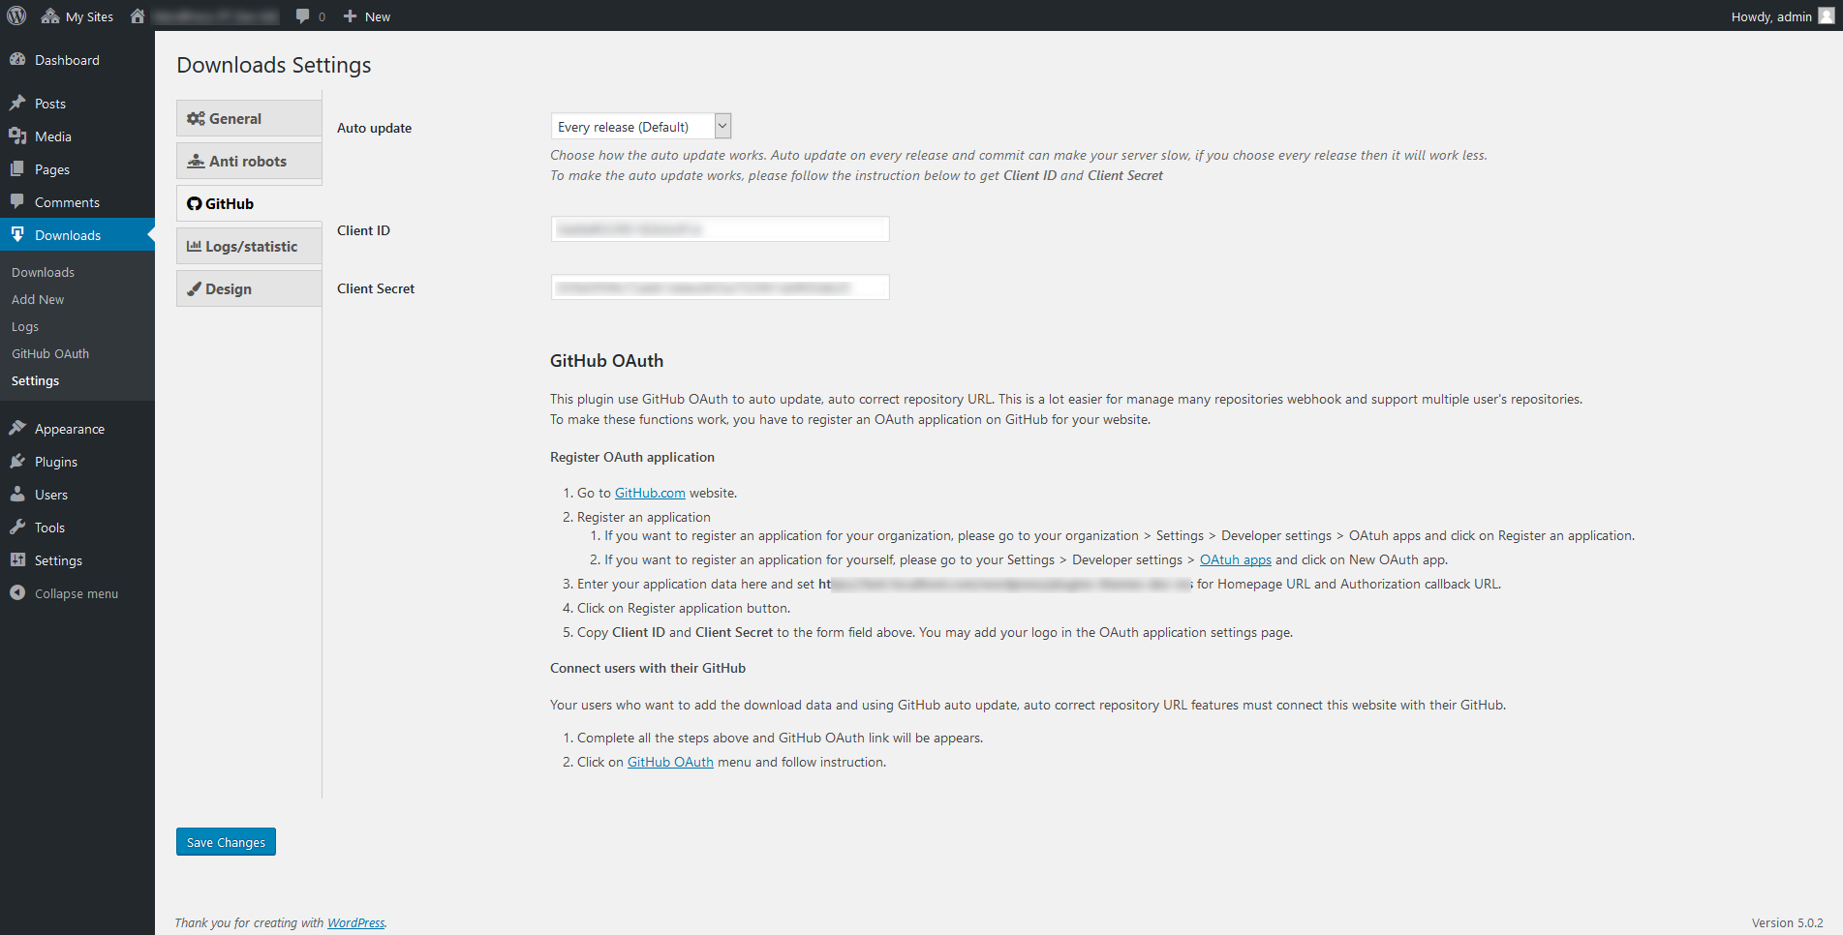Click the Dashboard gauge icon

click(x=17, y=59)
